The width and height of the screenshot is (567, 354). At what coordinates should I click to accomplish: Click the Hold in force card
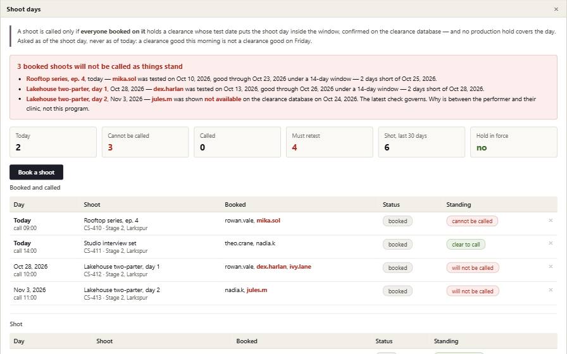click(514, 142)
